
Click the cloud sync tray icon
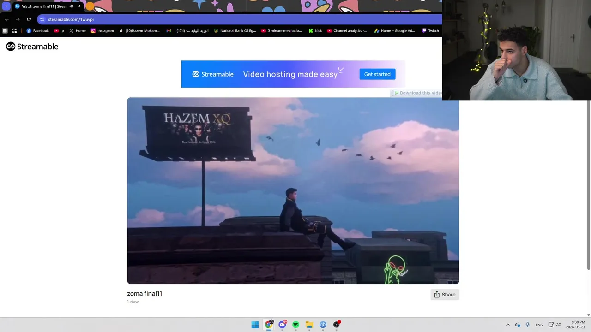(x=518, y=325)
